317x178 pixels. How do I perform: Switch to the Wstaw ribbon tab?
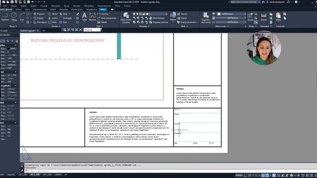point(18,9)
